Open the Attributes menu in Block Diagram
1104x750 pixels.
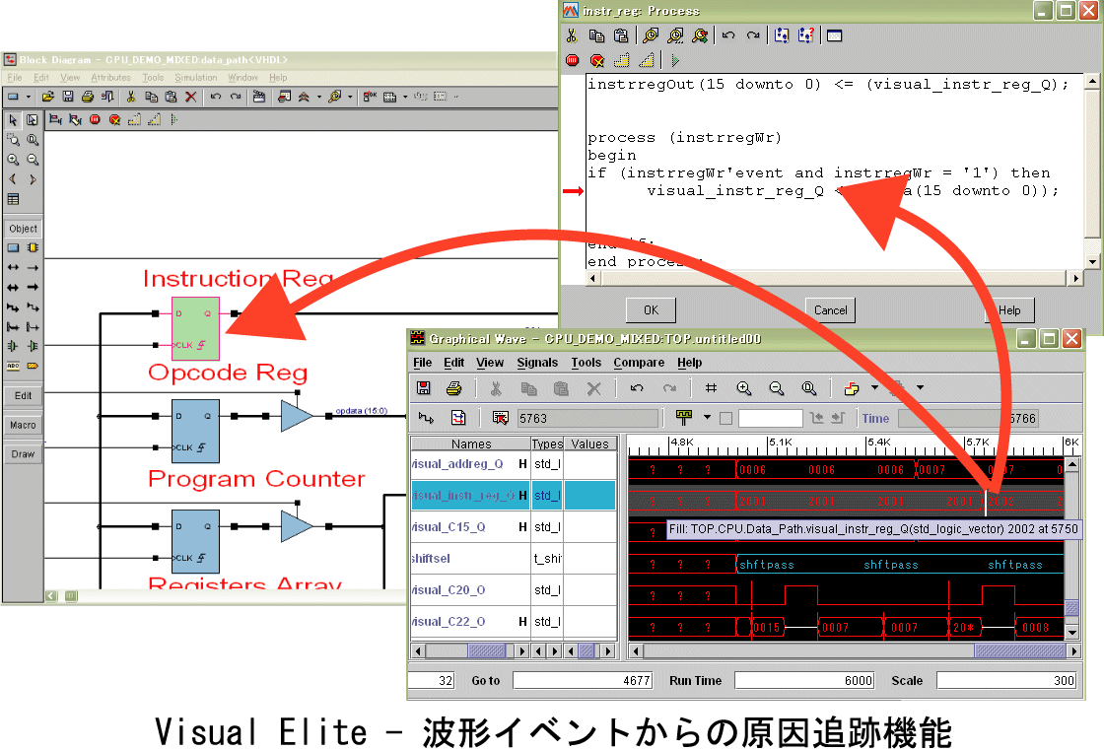pos(110,78)
